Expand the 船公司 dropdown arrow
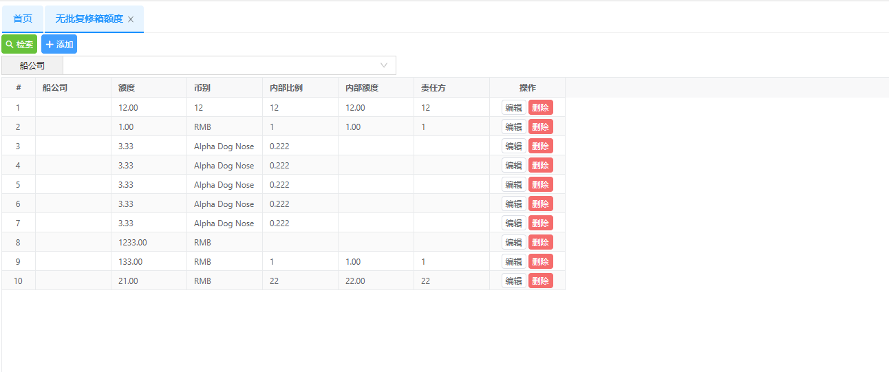Screen dimensions: 889x372 click(x=384, y=65)
